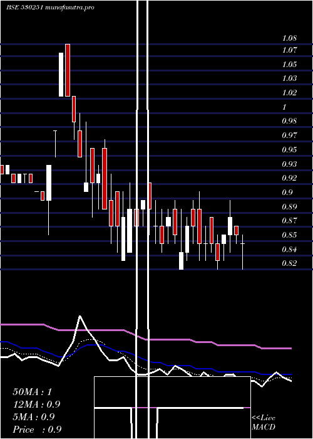This screenshot has width=313, height=439.
Task: Click the 1.05 price axis label
Action: click(x=289, y=65)
